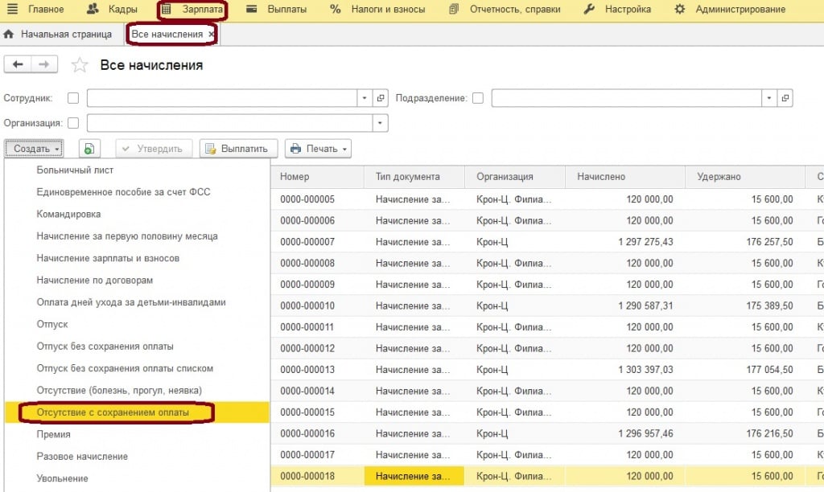
Task: Select Отсутствие с сохранением оплаты menu item
Action: [113, 412]
